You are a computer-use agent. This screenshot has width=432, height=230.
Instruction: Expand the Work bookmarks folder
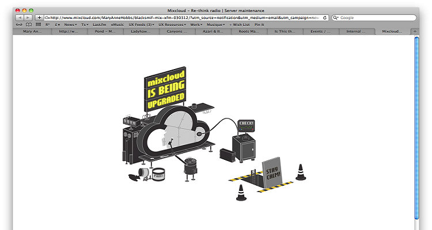[x=196, y=25]
